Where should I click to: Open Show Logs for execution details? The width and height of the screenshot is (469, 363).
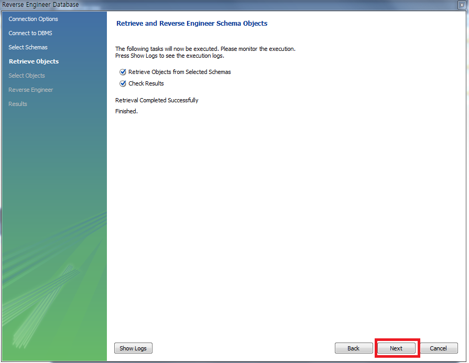133,348
